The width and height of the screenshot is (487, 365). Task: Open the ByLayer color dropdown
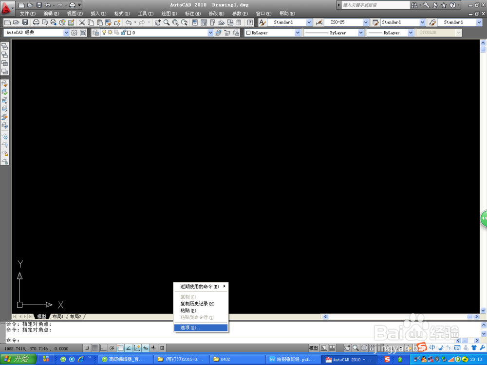pos(298,33)
